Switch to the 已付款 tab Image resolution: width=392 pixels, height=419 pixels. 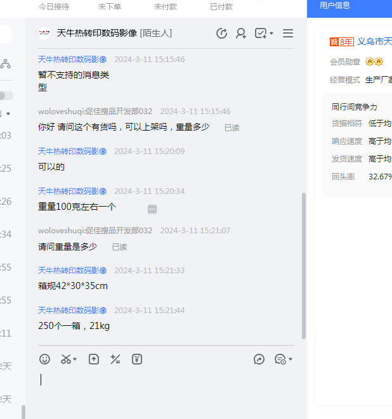221,6
